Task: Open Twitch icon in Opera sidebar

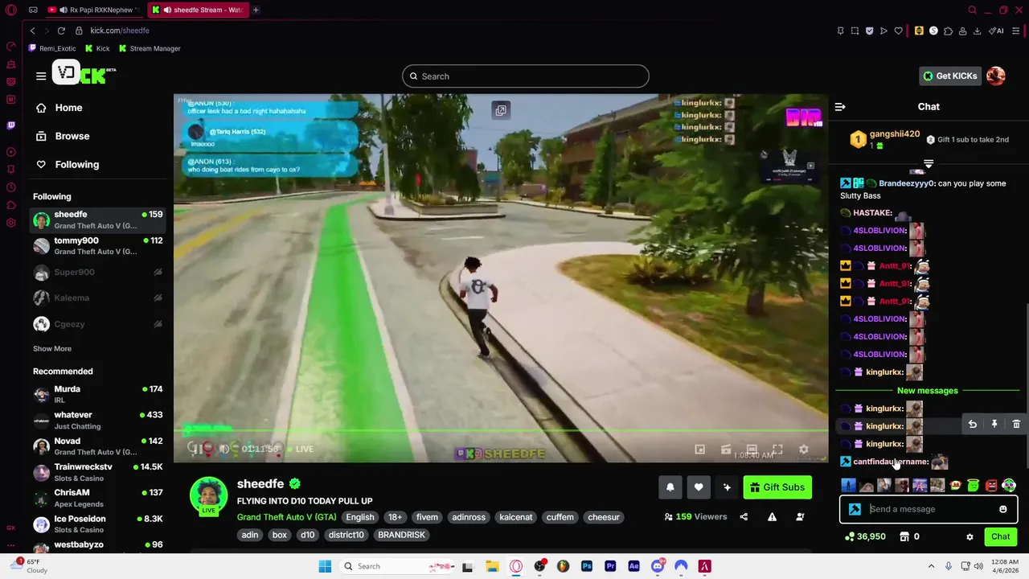Action: 10,125
